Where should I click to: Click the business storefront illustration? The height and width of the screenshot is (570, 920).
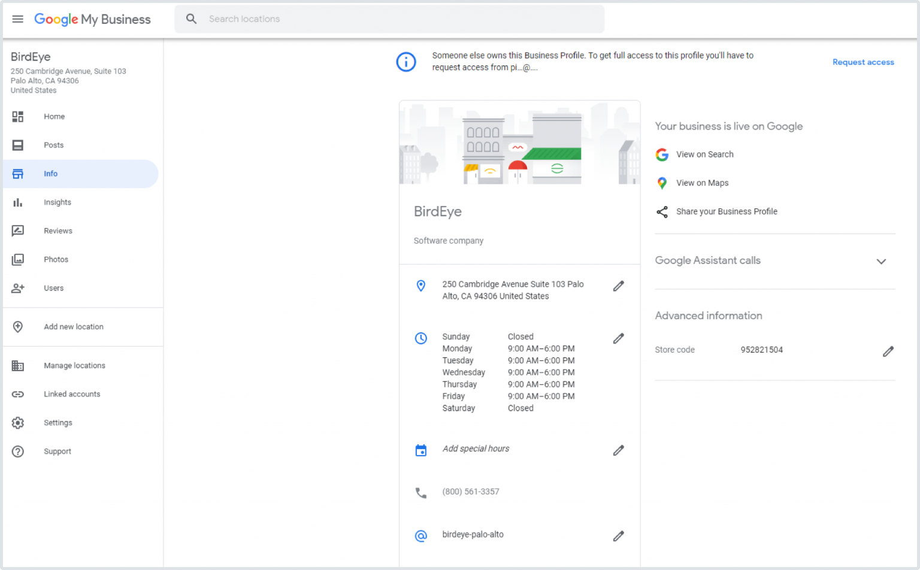pos(519,142)
